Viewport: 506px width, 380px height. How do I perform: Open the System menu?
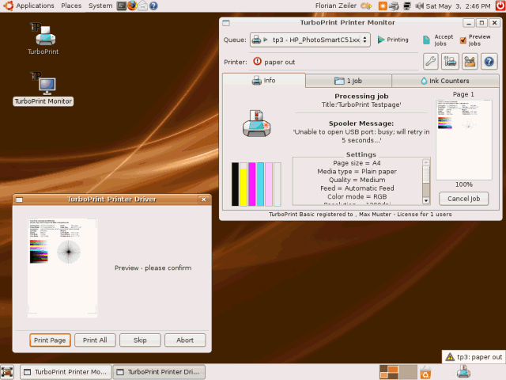tap(100, 6)
